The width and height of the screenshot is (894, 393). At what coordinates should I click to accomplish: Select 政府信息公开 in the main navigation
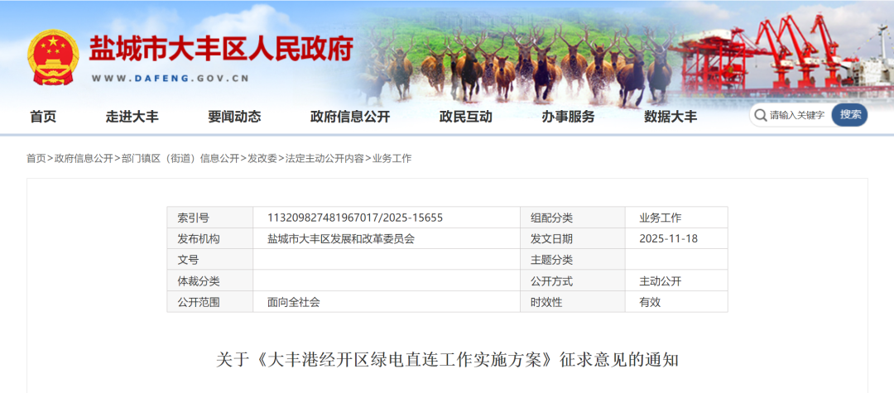click(349, 117)
